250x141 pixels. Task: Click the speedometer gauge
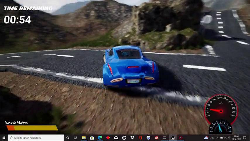[221, 109]
